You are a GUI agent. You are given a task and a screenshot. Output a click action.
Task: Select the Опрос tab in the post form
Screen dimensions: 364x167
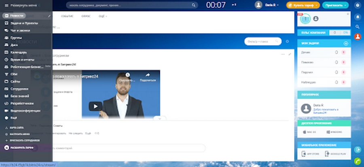click(86, 16)
